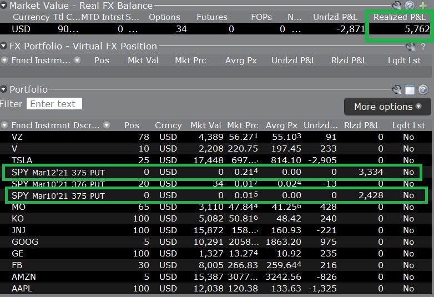This screenshot has width=434, height=297.
Task: Collapse the FX Portfolio - Virtual FX Position section
Action: click(3, 46)
